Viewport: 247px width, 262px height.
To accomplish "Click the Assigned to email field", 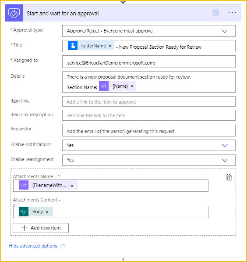I will (x=149, y=62).
